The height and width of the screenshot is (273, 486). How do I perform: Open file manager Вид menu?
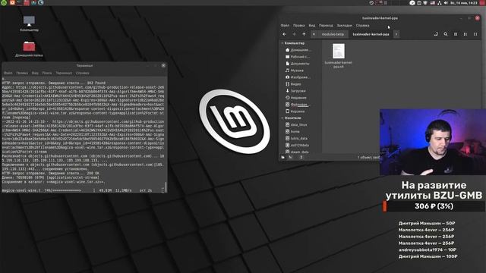pos(312,25)
